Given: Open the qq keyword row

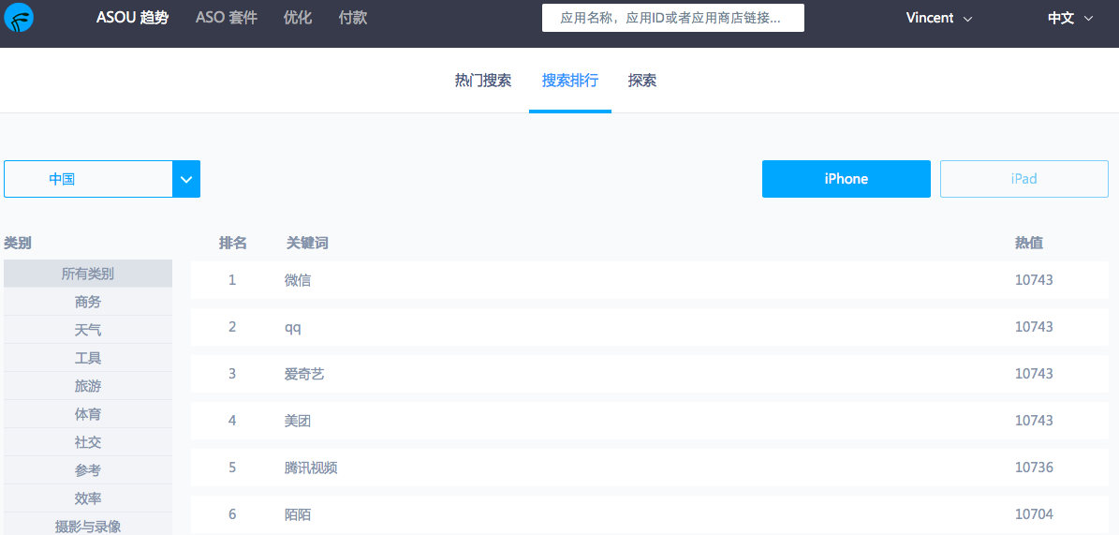Looking at the screenshot, I should pyautogui.click(x=650, y=327).
